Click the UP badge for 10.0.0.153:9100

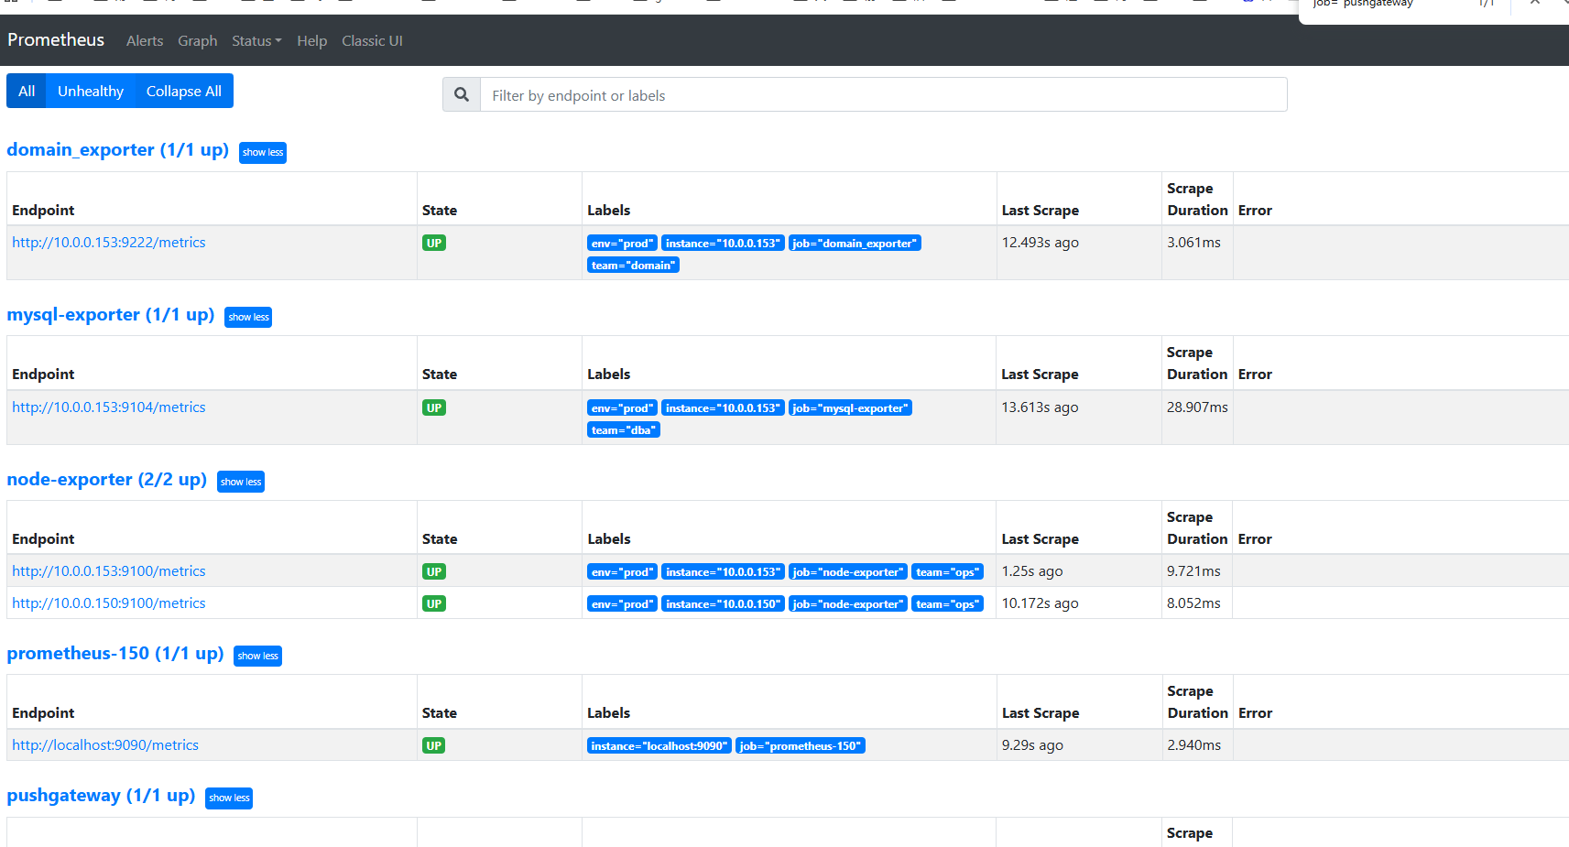(434, 571)
